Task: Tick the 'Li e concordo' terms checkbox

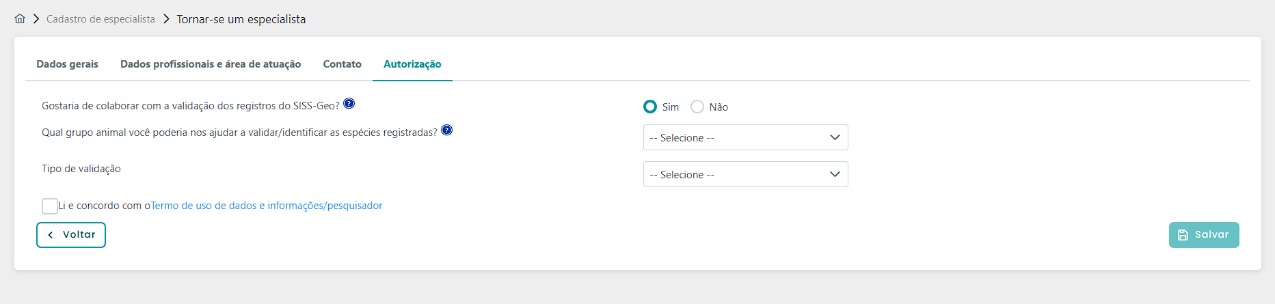Action: click(50, 206)
